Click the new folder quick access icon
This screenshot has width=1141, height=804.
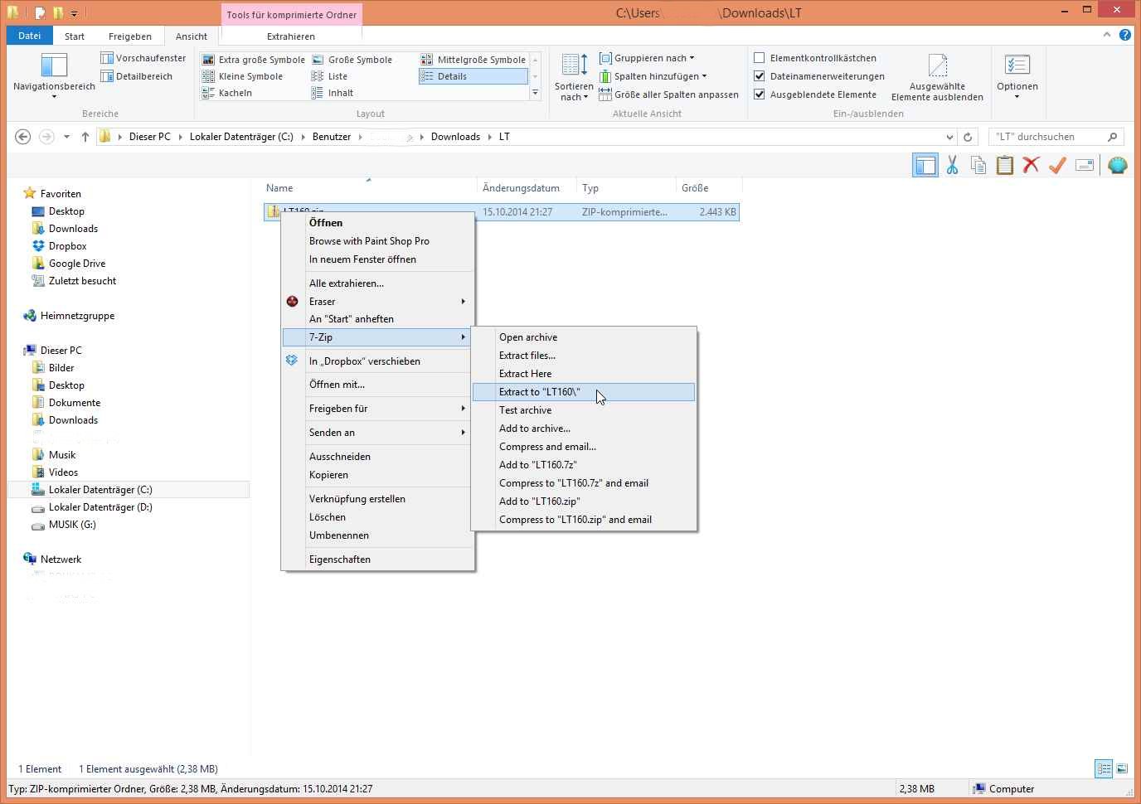coord(58,12)
